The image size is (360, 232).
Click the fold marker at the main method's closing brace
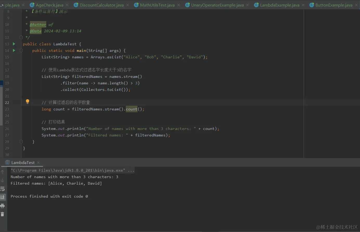pos(21,141)
